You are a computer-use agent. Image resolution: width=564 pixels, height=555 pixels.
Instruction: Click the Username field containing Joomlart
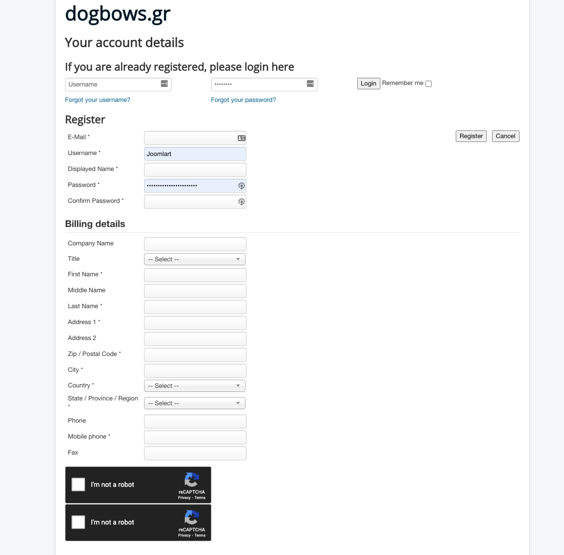click(x=195, y=154)
